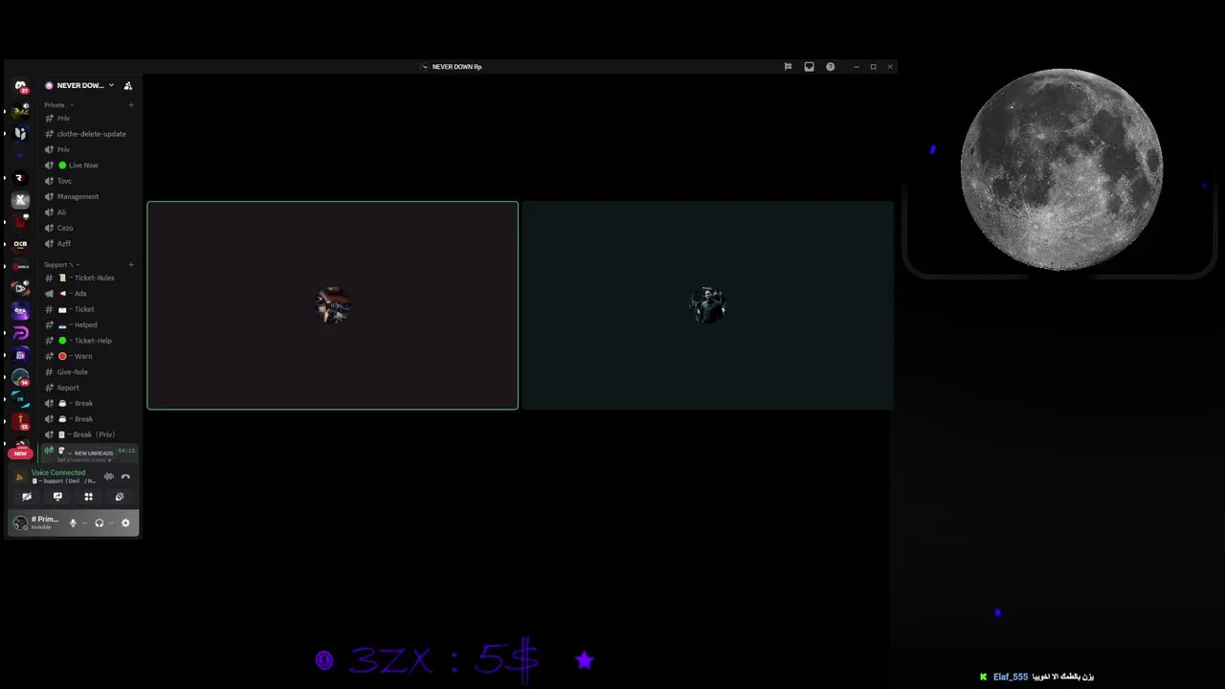
Task: Join the Tovc voice channel
Action: (91, 181)
